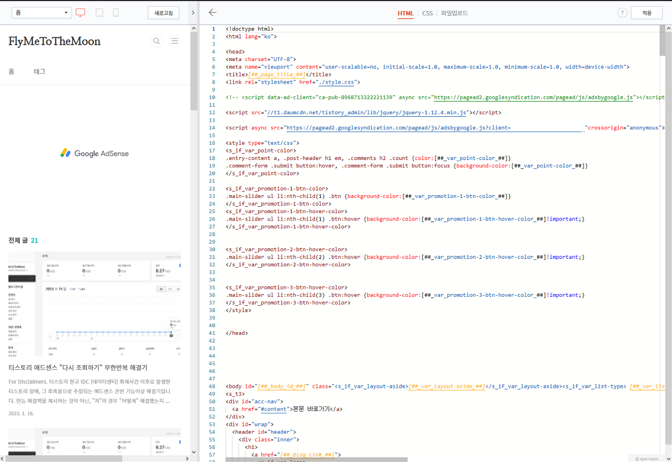Click the ./style.css href on line 8
Screen dimensions: 672x462
coord(336,82)
